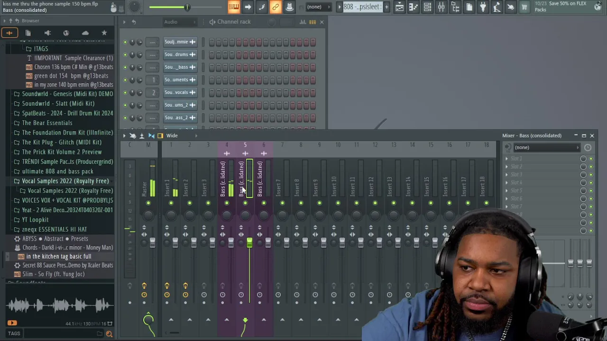Open the Channel rack view toolbar icon
This screenshot has width=607, height=341.
click(427, 7)
